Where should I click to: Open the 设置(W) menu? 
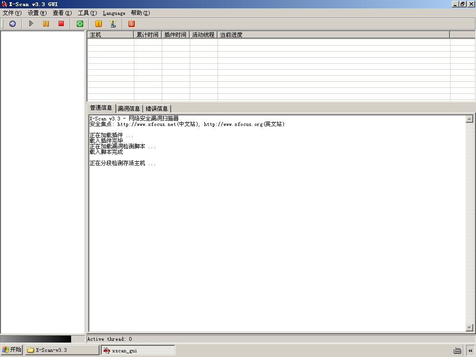(37, 13)
